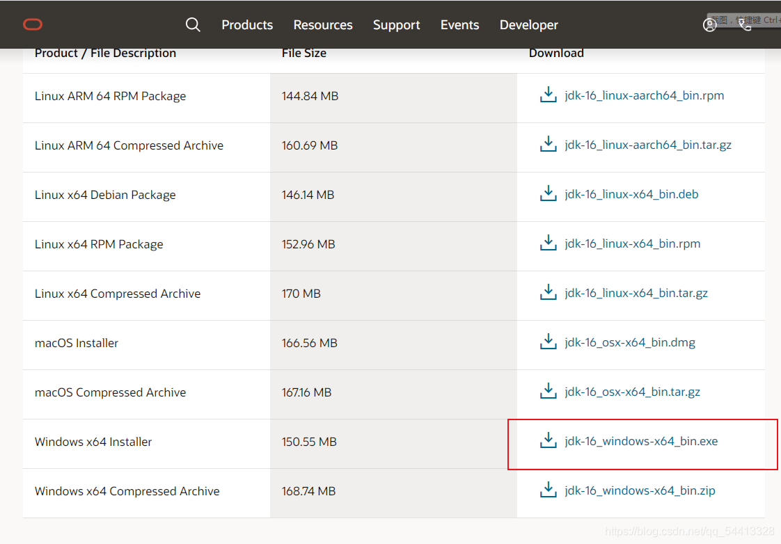Viewport: 781px width, 544px height.
Task: Download jdk-16_linux-x64_bin.rpm link
Action: [x=633, y=243]
